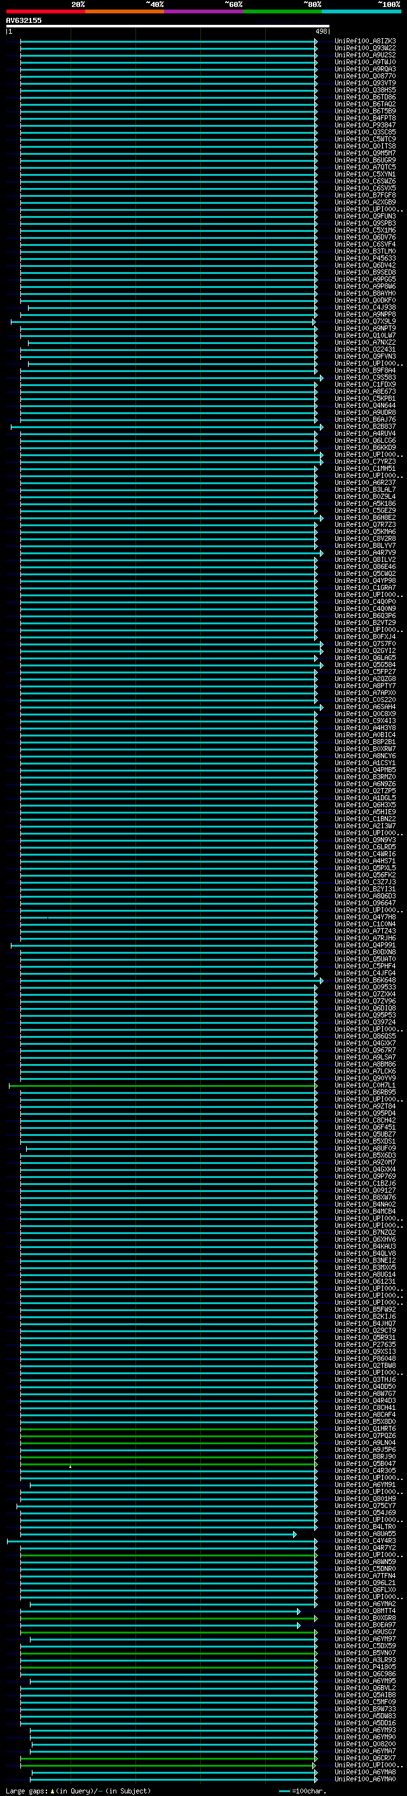Select hit label UniRef100_B6UGR9

point(365,161)
